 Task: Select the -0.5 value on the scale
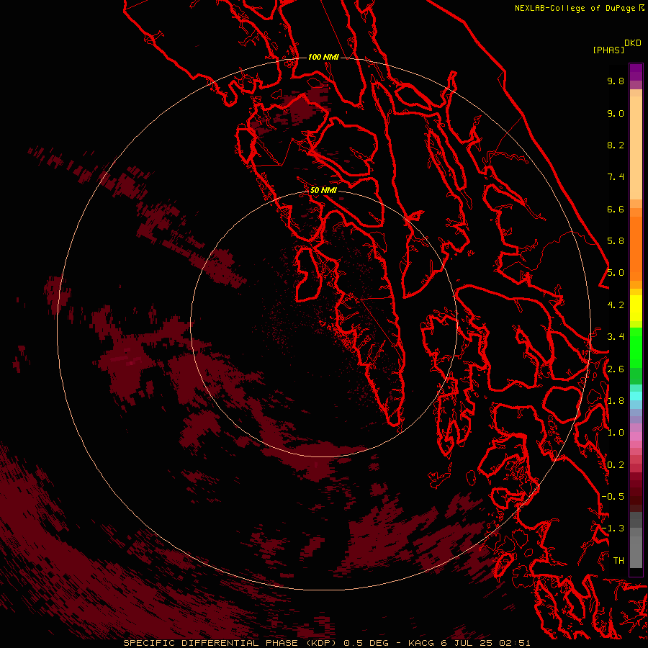(x=613, y=497)
